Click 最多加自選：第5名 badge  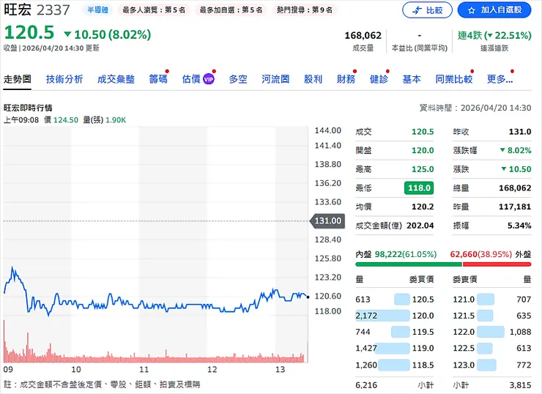(231, 10)
